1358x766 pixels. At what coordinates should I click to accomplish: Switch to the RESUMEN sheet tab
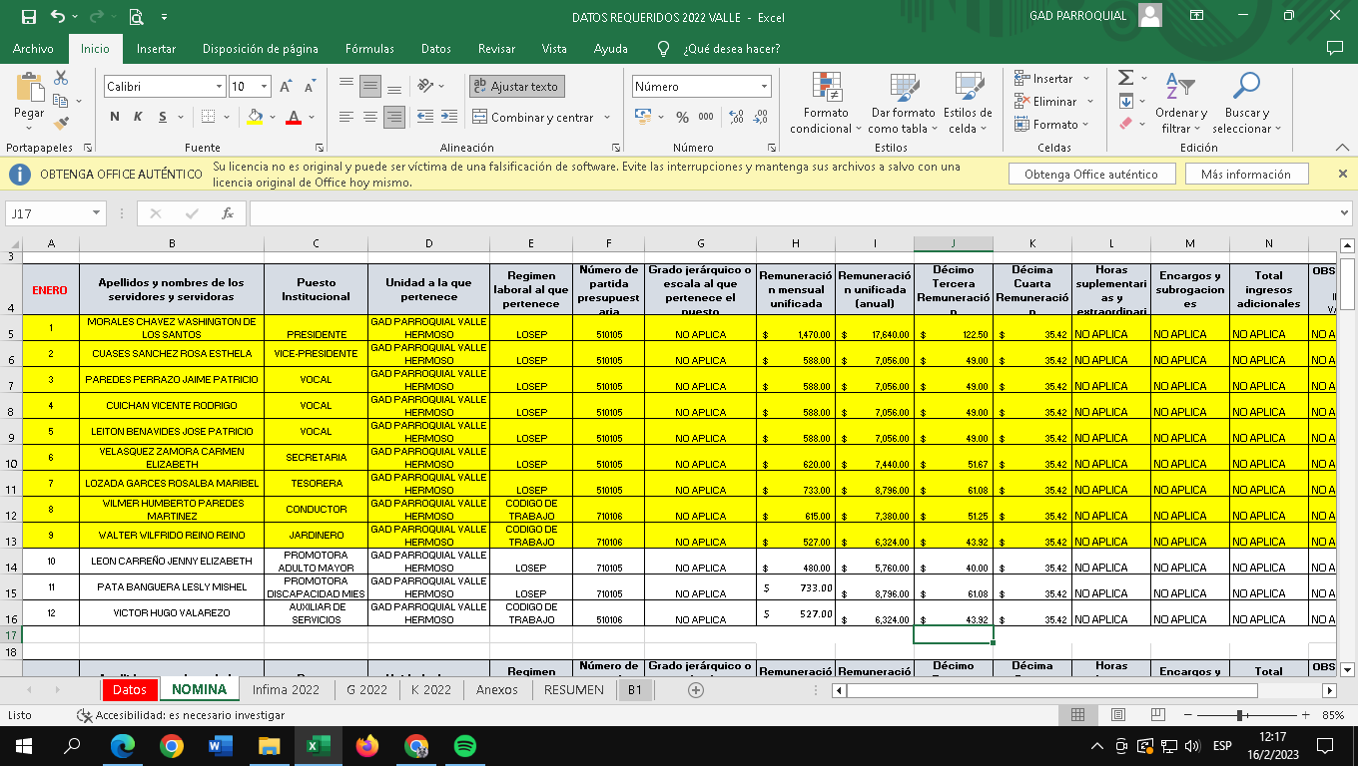coord(574,689)
